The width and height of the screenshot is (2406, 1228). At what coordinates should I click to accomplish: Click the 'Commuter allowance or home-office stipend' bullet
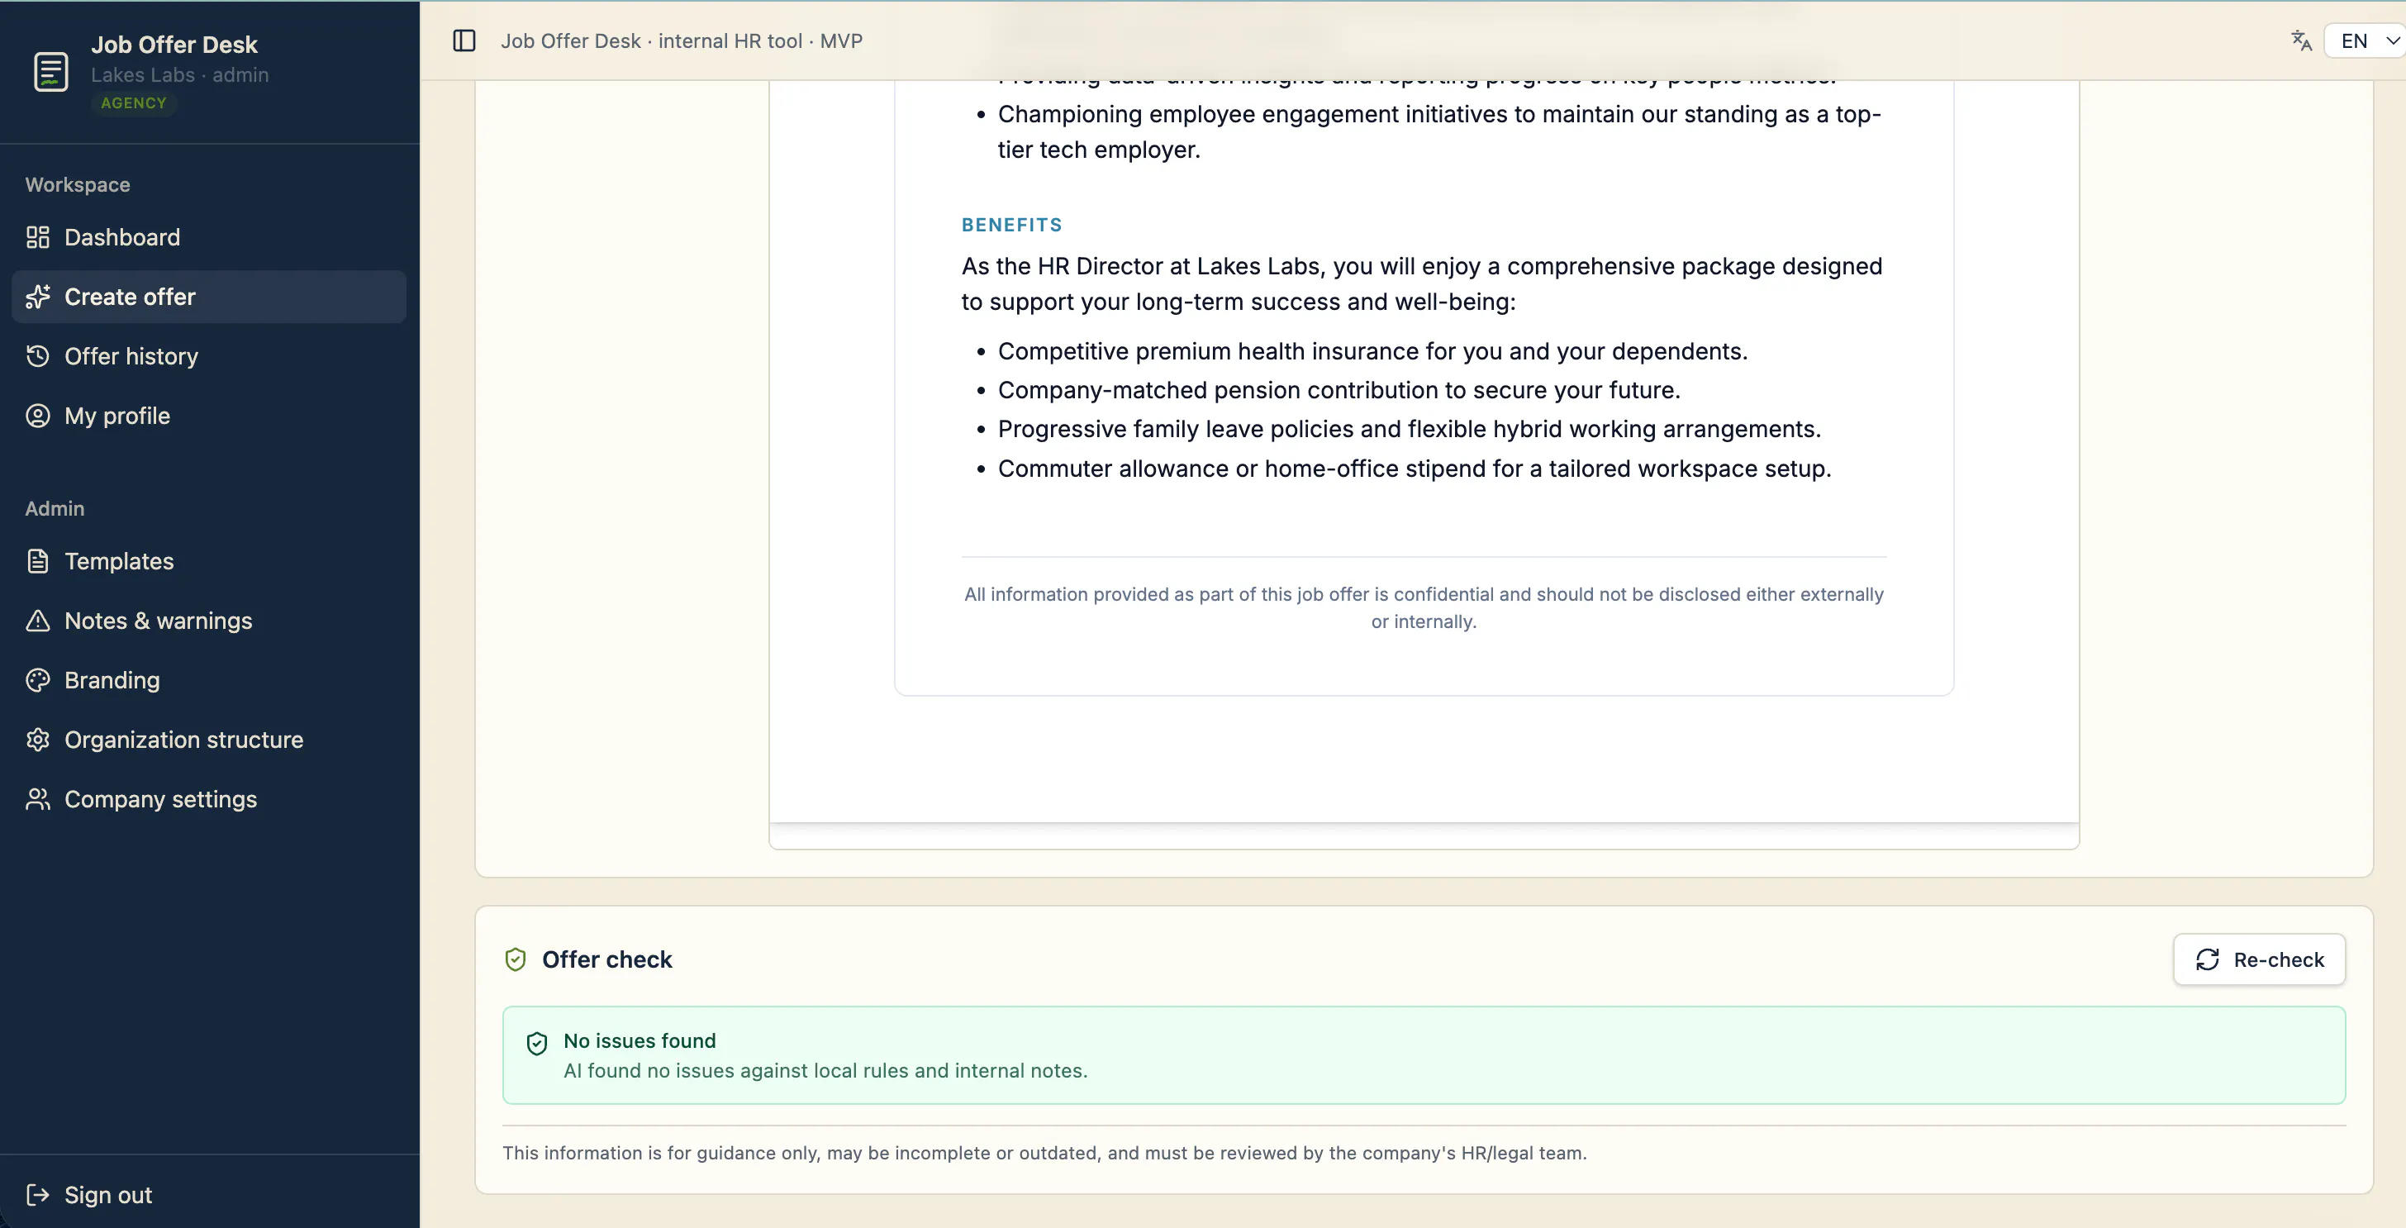coord(1415,469)
